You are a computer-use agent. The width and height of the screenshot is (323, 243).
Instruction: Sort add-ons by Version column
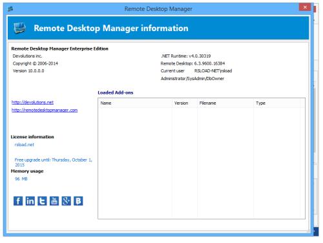coord(185,103)
